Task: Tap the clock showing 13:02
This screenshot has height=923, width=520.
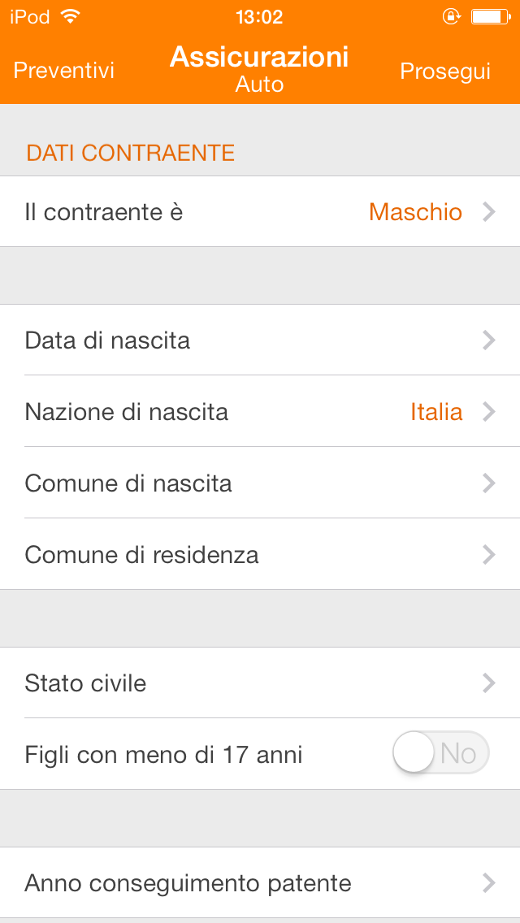Action: (x=259, y=16)
